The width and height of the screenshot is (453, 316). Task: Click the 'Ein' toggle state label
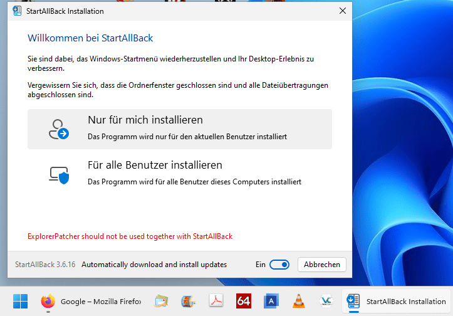tap(260, 265)
